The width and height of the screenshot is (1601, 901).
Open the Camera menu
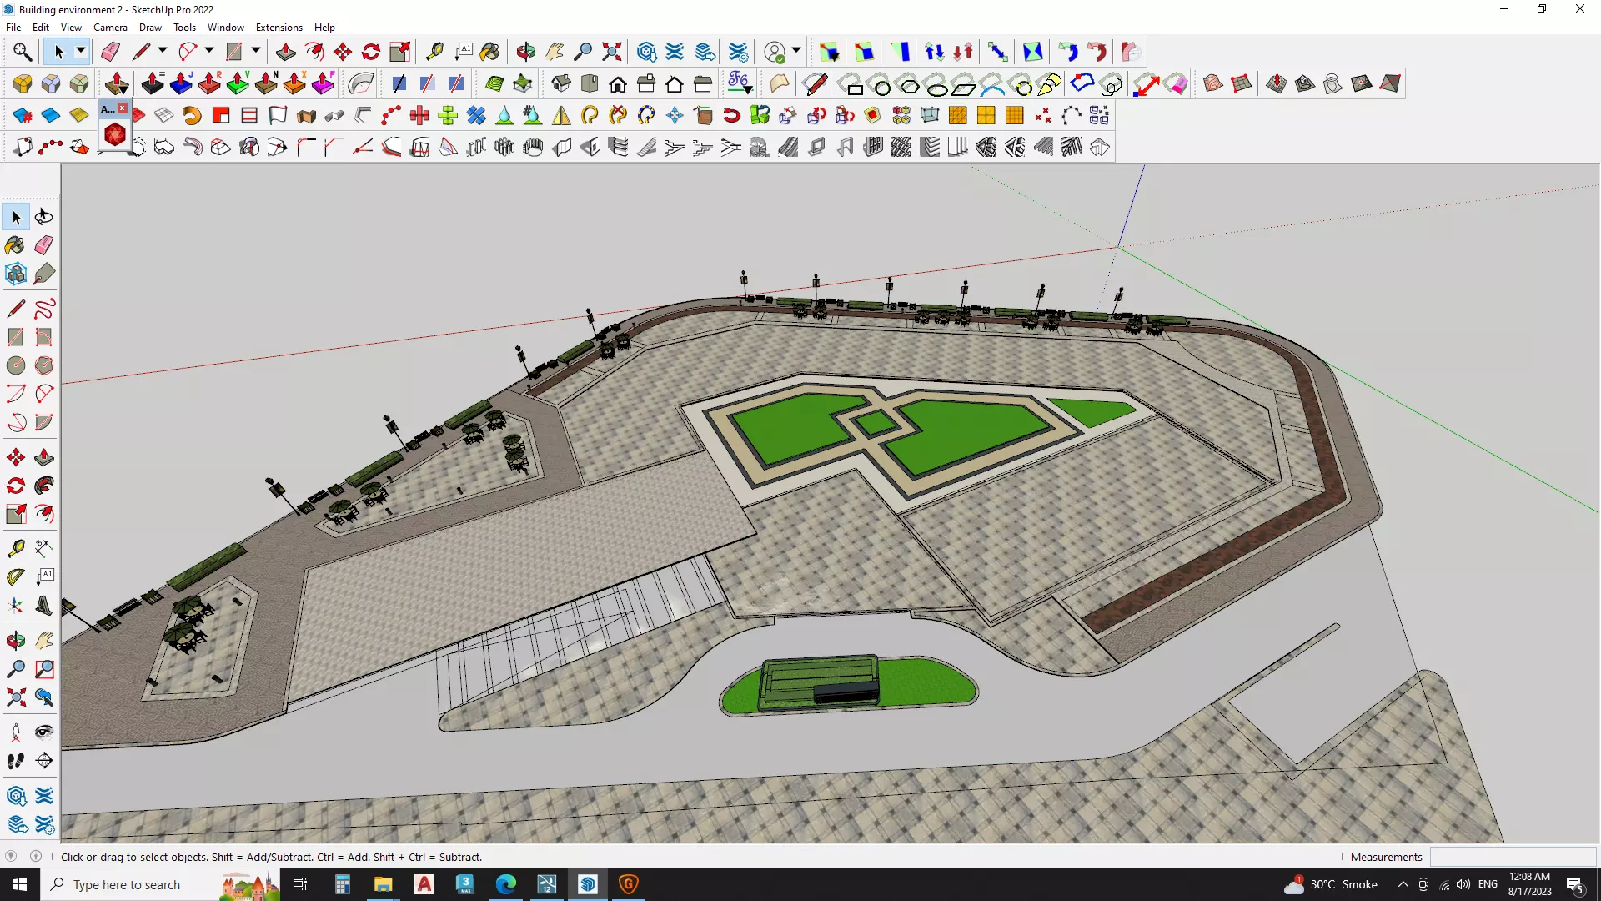pyautogui.click(x=110, y=28)
